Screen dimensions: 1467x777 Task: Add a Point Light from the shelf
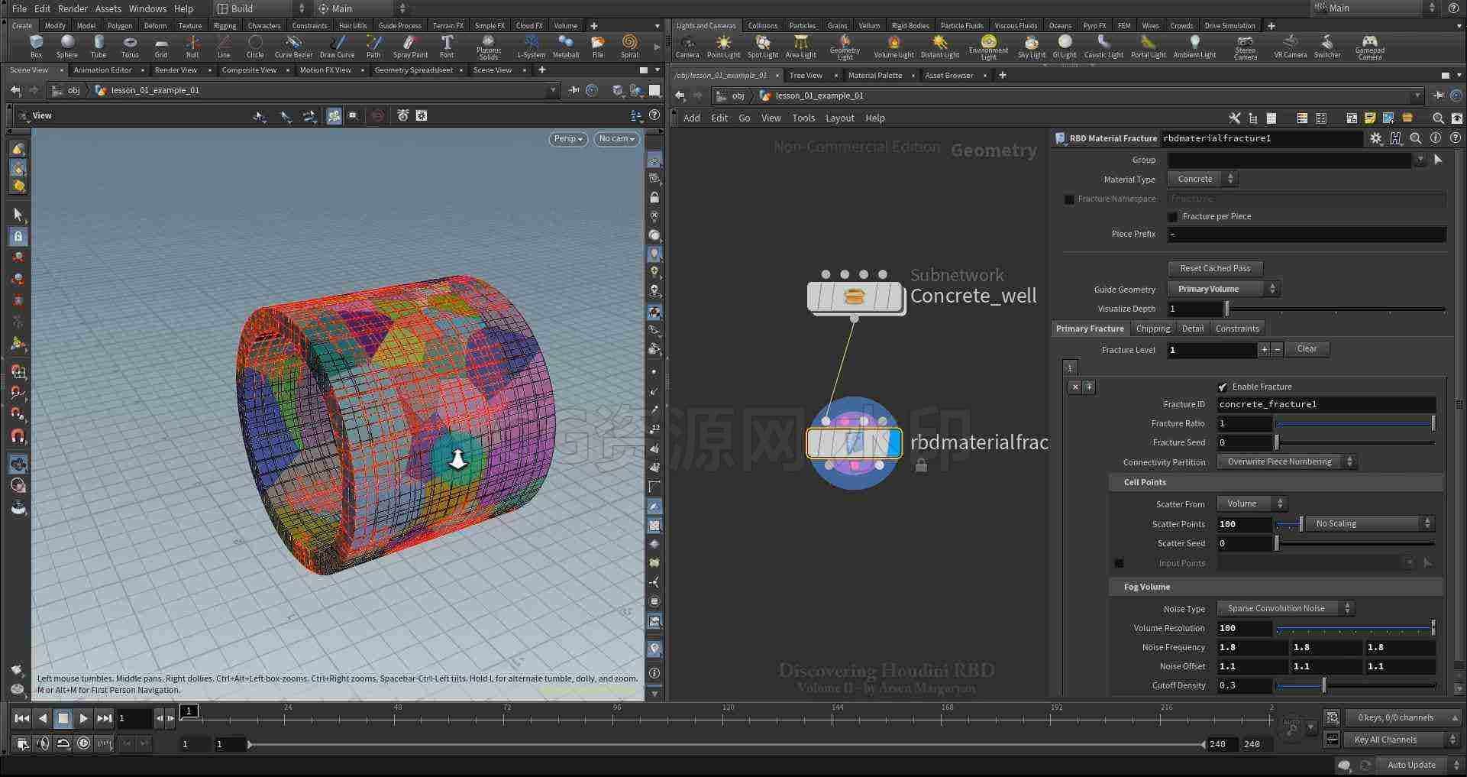(723, 47)
